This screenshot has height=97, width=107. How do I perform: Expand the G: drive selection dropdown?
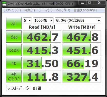(x=78, y=20)
